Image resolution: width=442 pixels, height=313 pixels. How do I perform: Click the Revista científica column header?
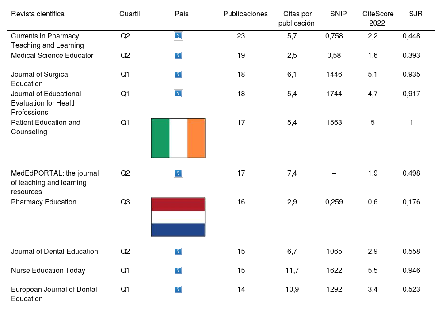(x=38, y=14)
